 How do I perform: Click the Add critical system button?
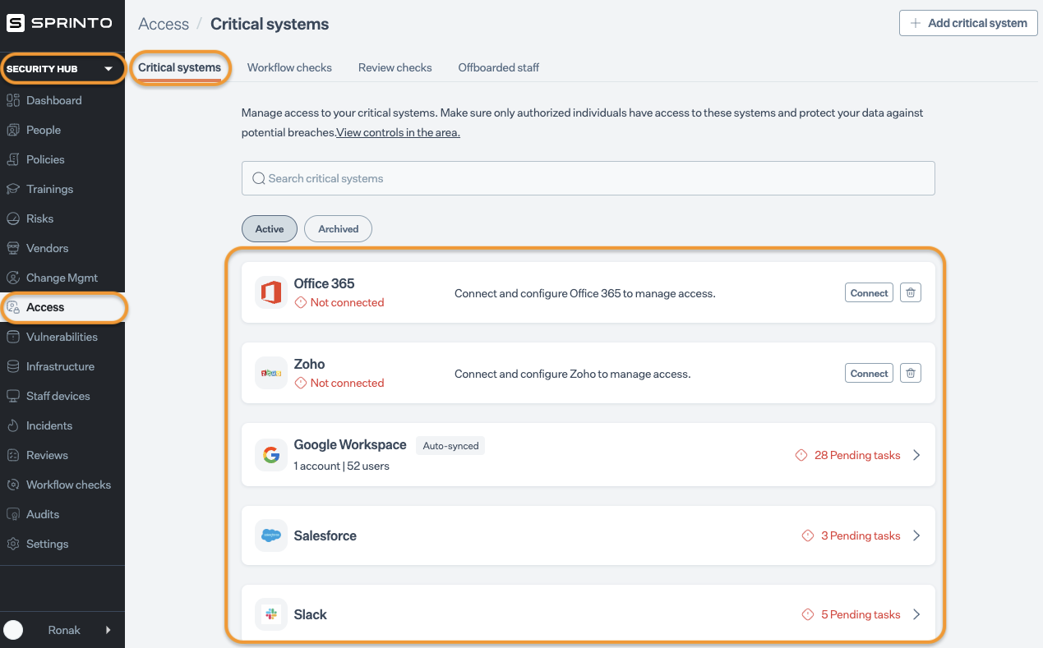968,23
